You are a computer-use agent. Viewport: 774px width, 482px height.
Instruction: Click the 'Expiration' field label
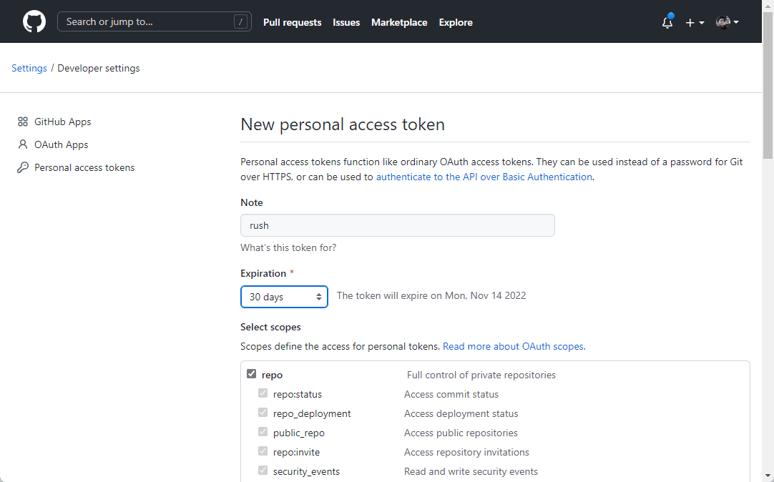point(263,273)
